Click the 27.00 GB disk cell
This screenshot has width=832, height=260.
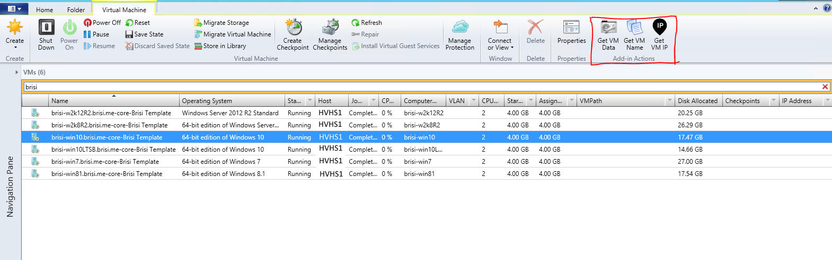[x=690, y=162]
